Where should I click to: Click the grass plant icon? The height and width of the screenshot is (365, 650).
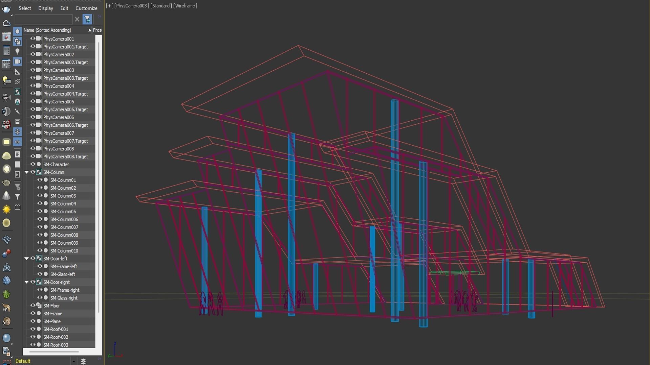(6, 294)
